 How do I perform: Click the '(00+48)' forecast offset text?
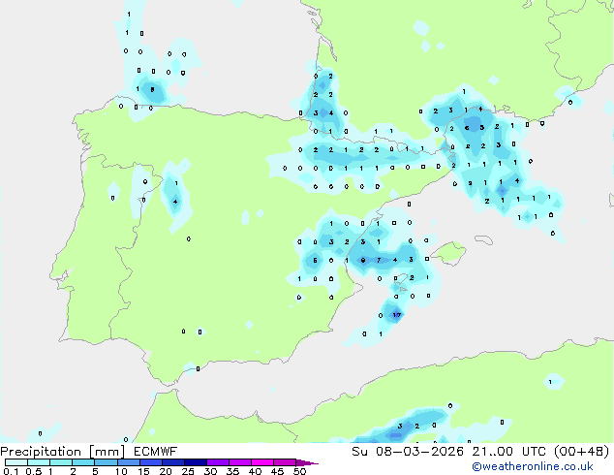582,452
